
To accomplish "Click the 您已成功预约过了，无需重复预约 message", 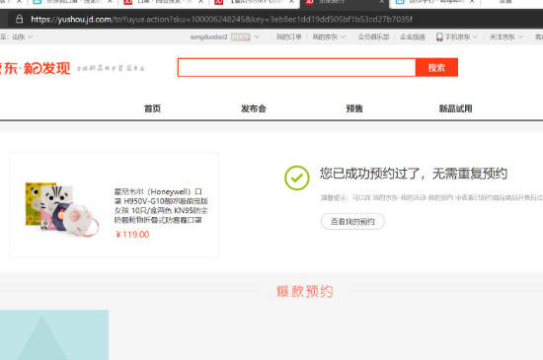I will pos(414,174).
